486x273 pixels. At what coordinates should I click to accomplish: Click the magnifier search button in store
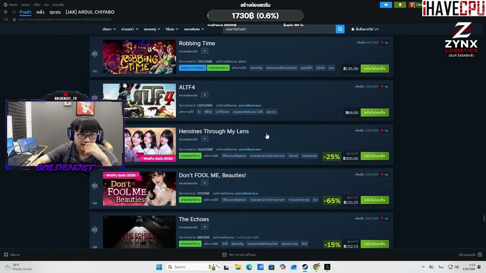pos(340,29)
